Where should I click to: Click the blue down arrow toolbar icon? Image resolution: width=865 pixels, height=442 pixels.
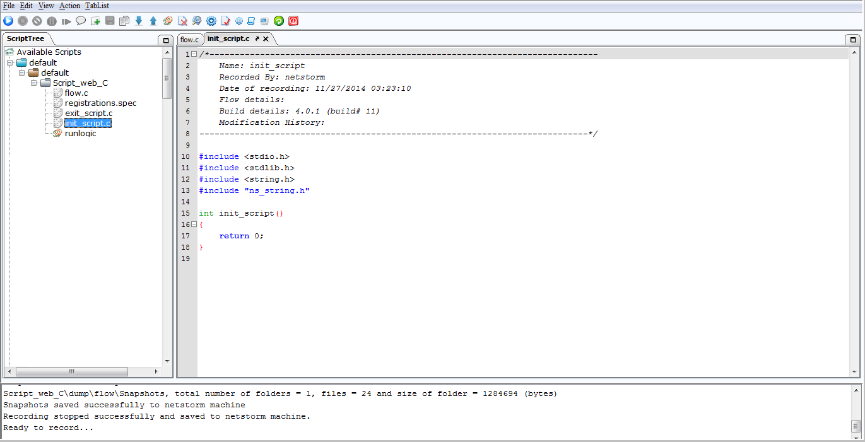[x=139, y=21]
